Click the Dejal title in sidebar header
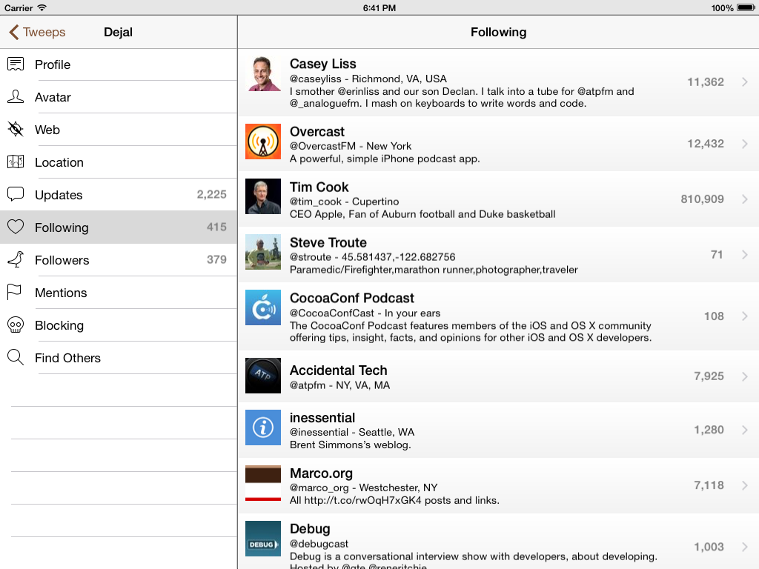 point(118,32)
